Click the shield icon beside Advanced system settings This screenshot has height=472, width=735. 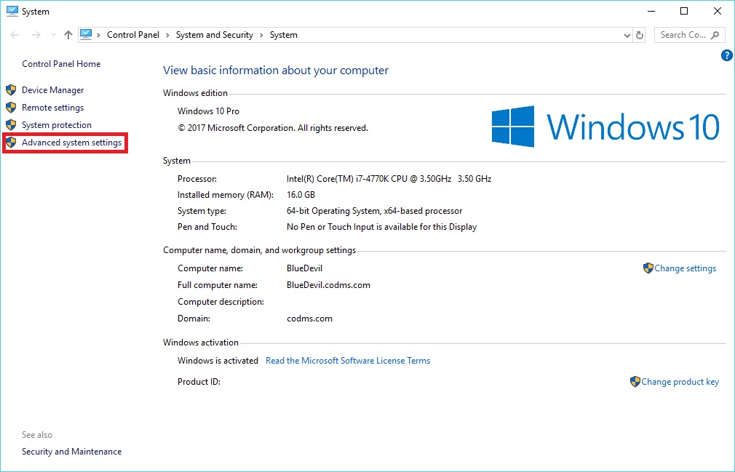[11, 143]
